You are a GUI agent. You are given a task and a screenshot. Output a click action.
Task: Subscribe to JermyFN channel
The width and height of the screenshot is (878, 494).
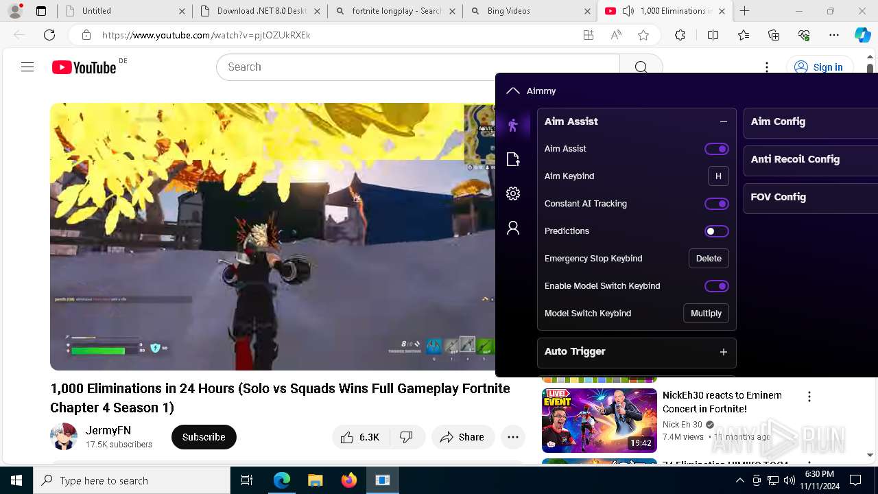[x=204, y=437]
